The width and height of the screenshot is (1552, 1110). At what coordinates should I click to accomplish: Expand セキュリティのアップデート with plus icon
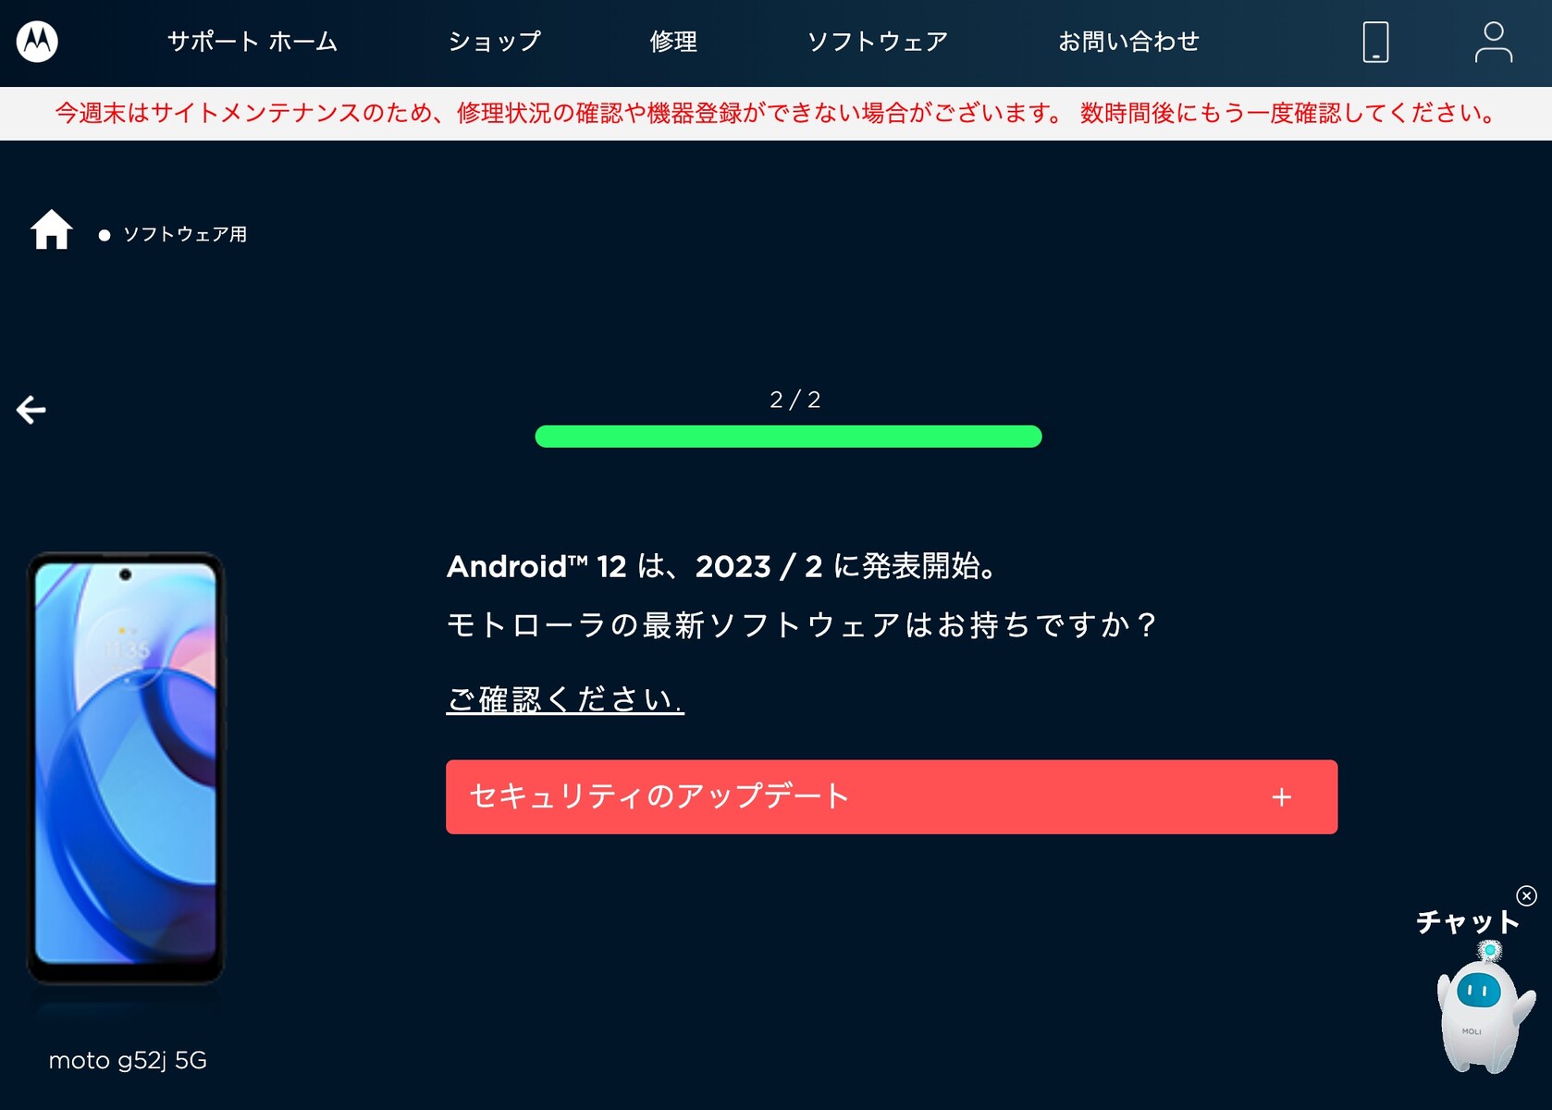[1281, 797]
